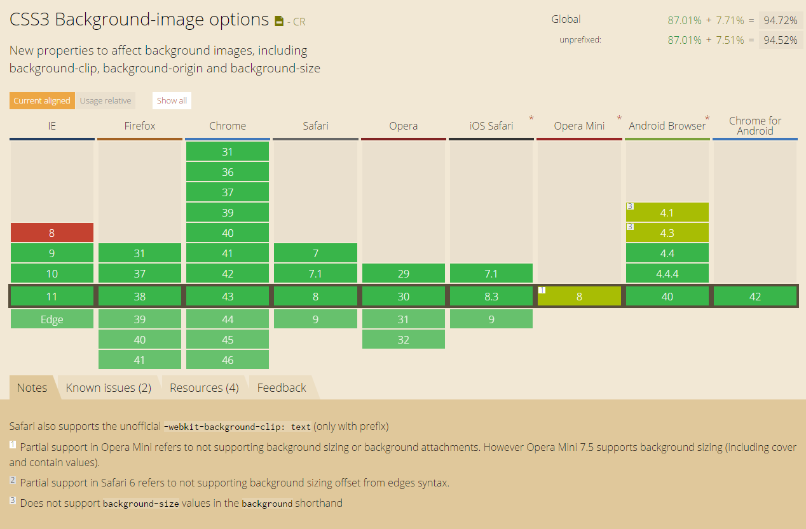Click the asterisk next to Opera Mini
Screen dimensions: 806x529
[x=619, y=119]
